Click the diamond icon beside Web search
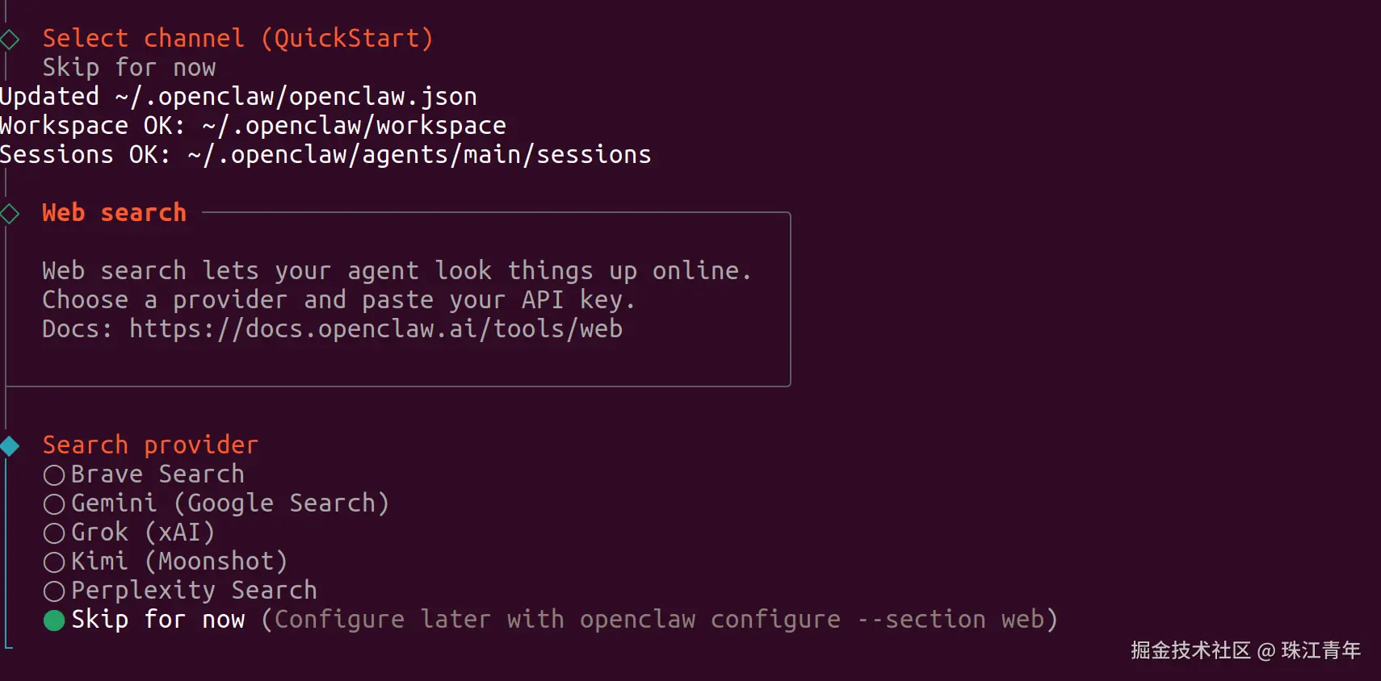 click(10, 214)
